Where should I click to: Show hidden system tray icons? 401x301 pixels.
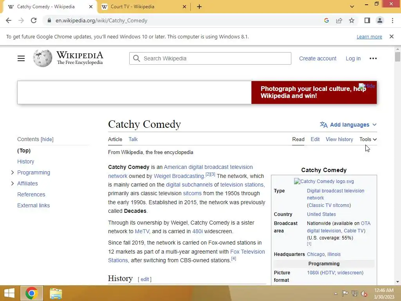pyautogui.click(x=336, y=294)
